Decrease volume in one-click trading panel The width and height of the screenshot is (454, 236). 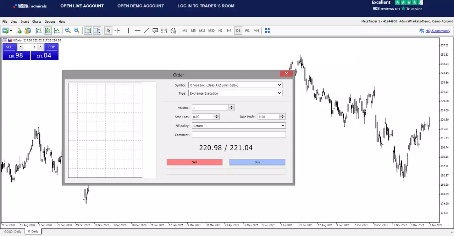(21, 47)
